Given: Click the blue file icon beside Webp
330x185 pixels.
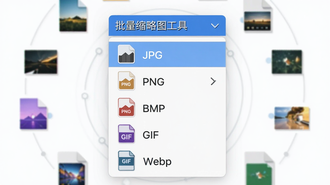Looking at the screenshot, I should pyautogui.click(x=126, y=161).
